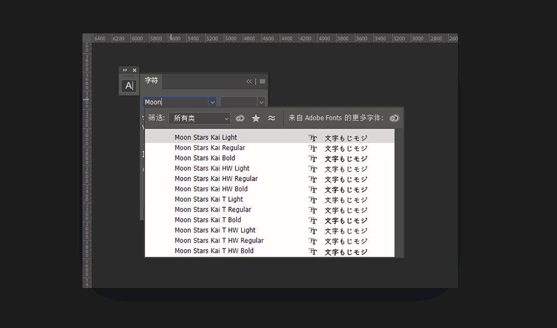Click the font type icon for Moon Stars Kai Regular
Image resolution: width=557 pixels, height=328 pixels.
point(312,148)
